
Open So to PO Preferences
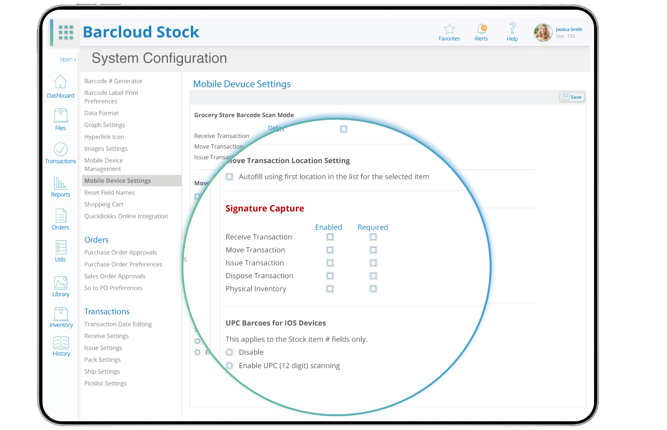[x=113, y=288]
